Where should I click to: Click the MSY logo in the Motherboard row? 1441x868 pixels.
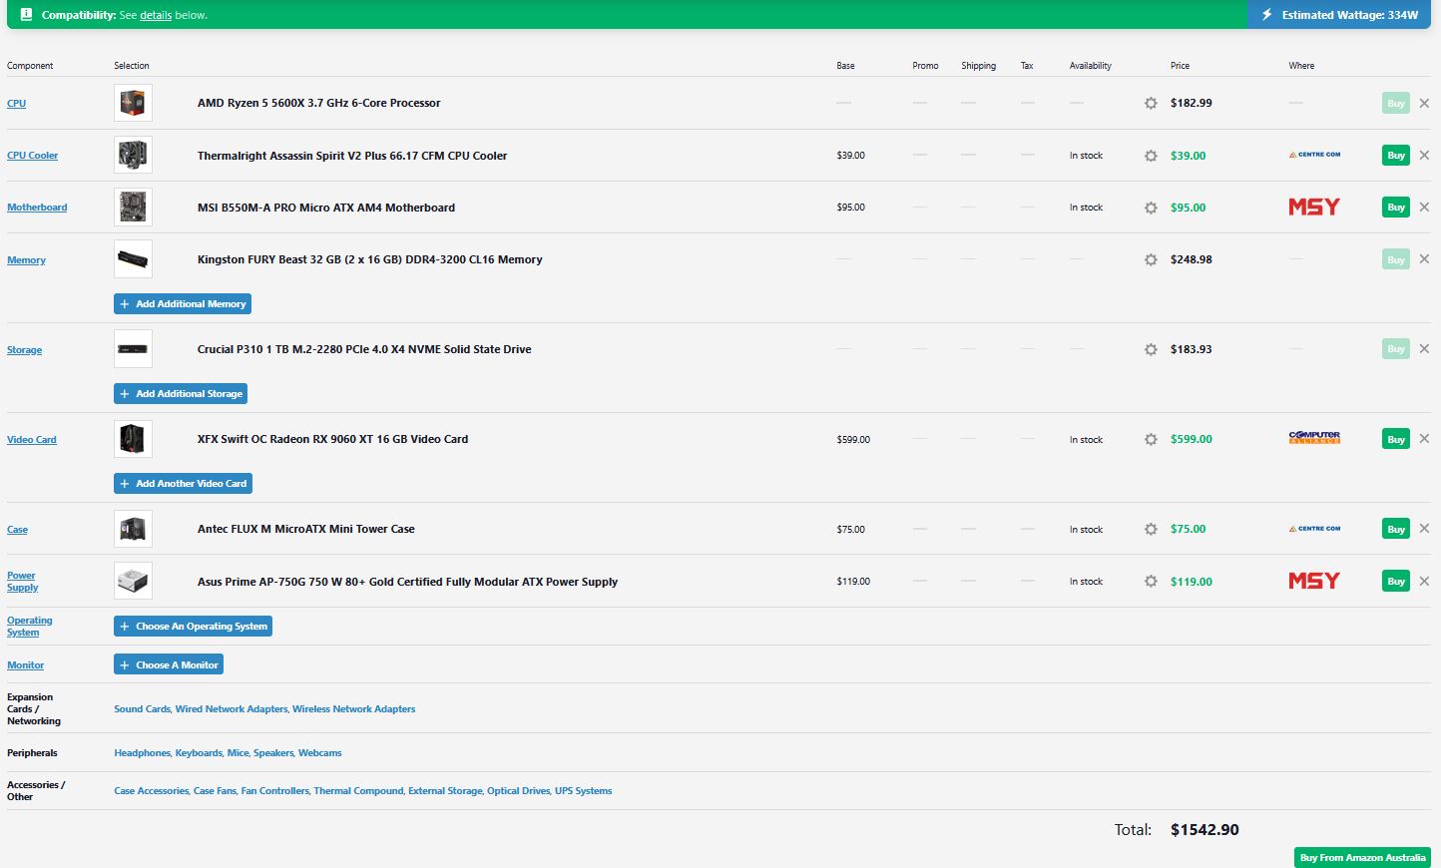pos(1314,207)
